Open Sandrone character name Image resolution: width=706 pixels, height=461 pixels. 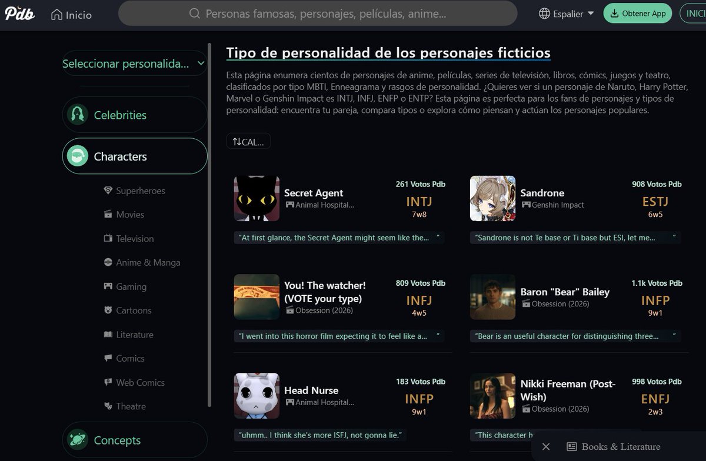[542, 193]
